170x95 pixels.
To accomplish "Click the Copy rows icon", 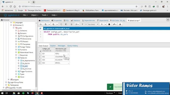I will tap(61, 25).
